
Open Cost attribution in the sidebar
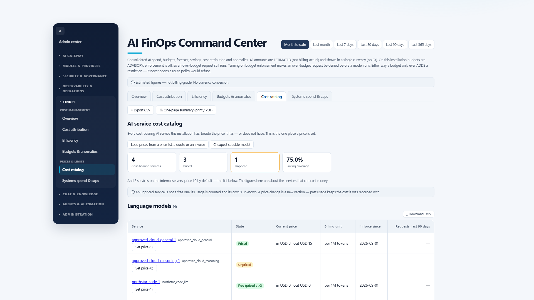(x=87, y=129)
